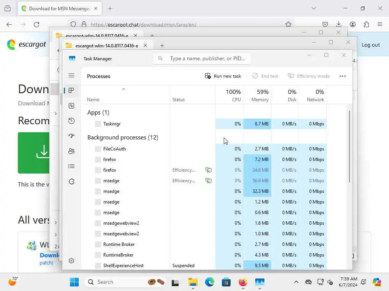This screenshot has height=291, width=389.
Task: Open Firefox Pocket save icon
Action: point(325,24)
